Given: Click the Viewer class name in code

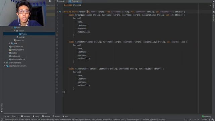Looking at the screenshot, I should tap(79, 69).
